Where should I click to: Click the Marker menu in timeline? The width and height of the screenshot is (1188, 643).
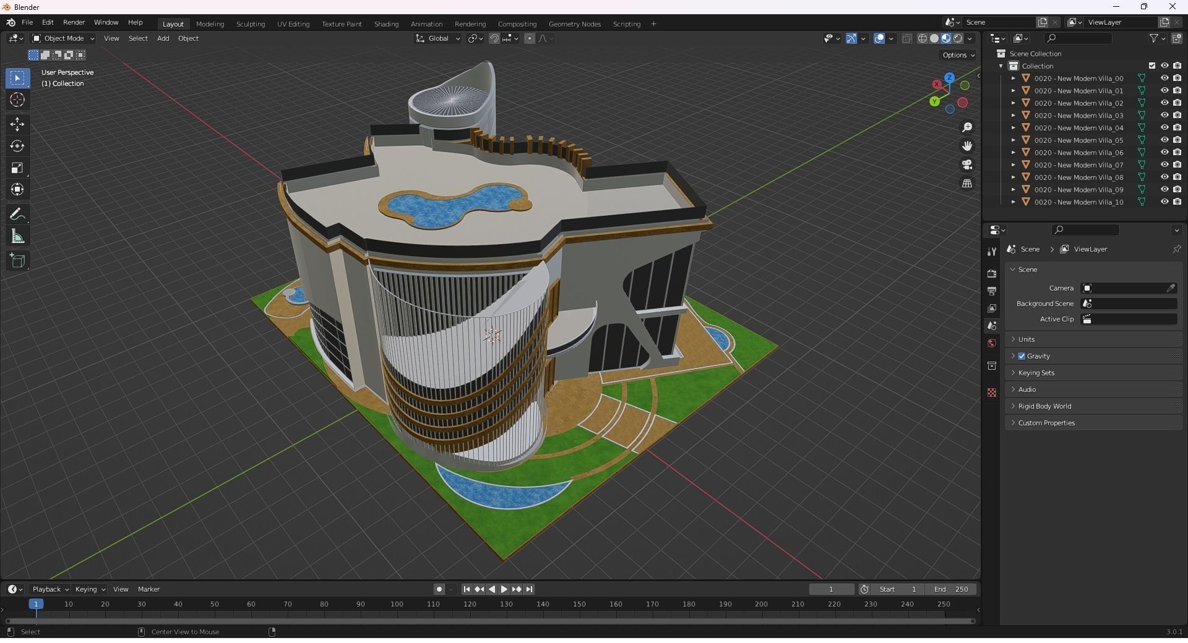coord(148,589)
